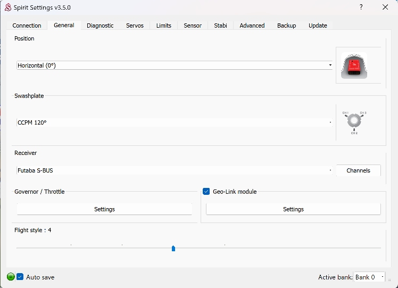Click the Spirit Settings app logo
The image size is (398, 288).
(x=8, y=7)
